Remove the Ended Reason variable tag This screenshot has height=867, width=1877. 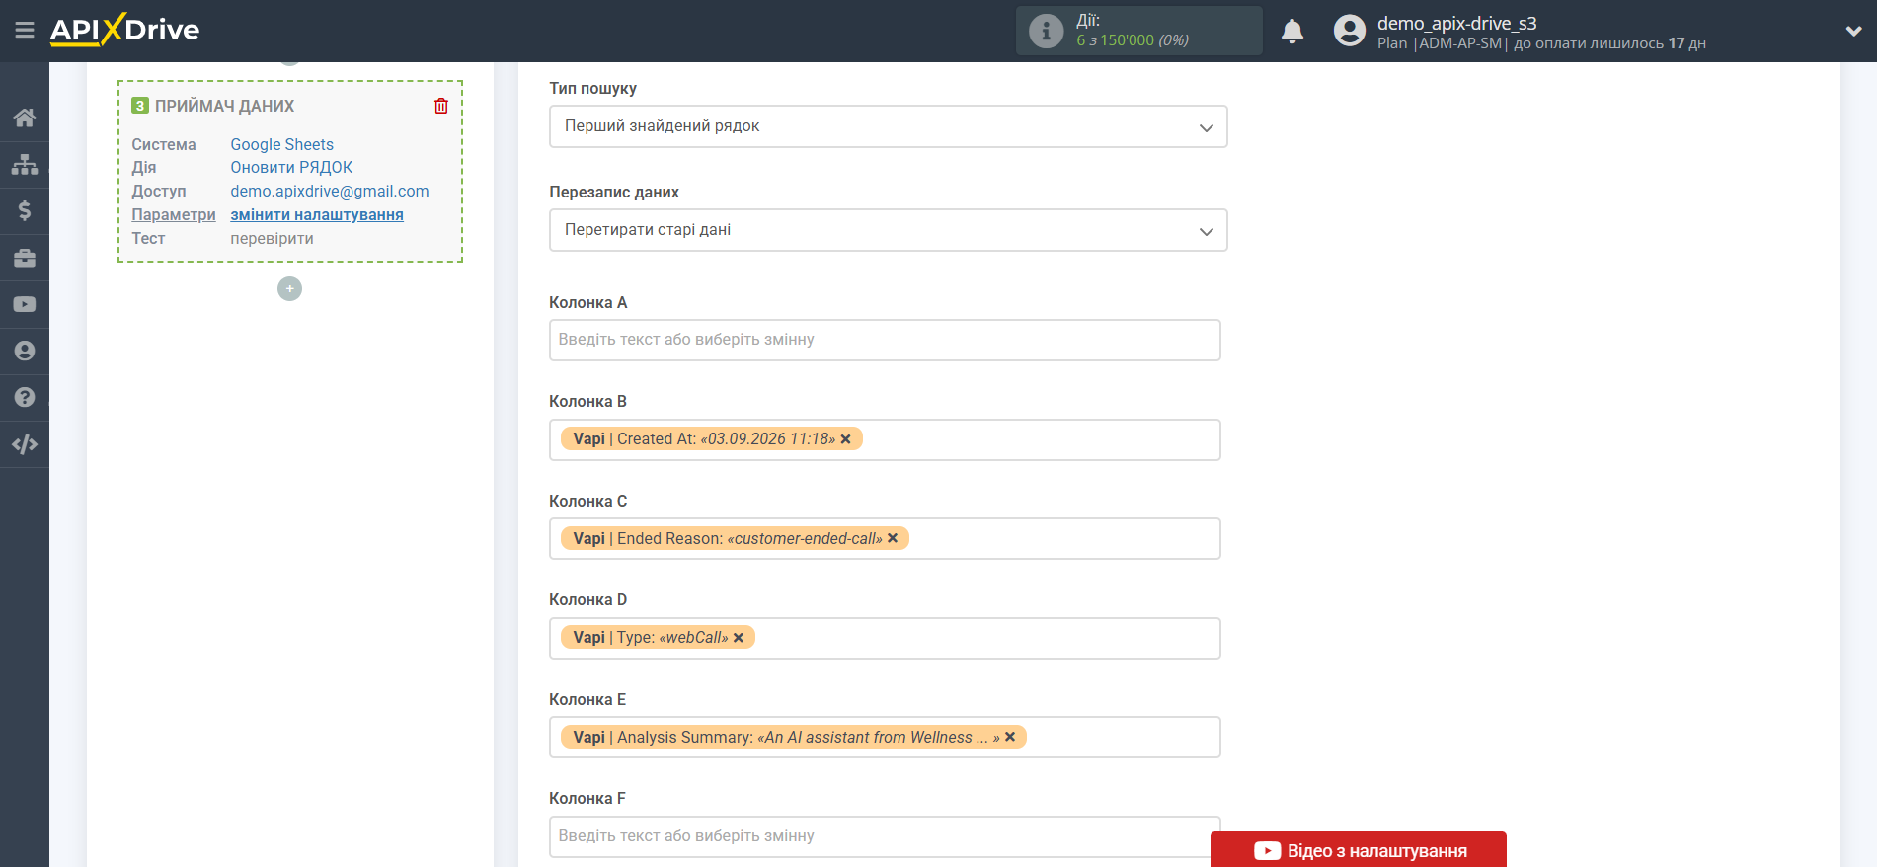(x=893, y=538)
